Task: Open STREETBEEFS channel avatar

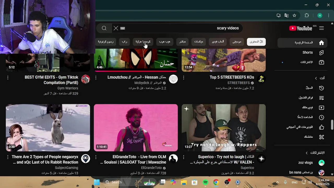Action: pos(261,79)
